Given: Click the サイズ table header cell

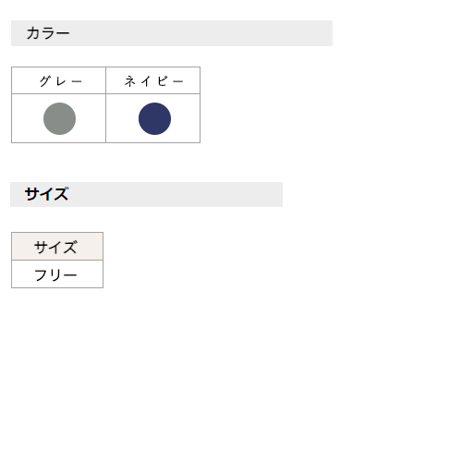Looking at the screenshot, I should click(57, 247).
